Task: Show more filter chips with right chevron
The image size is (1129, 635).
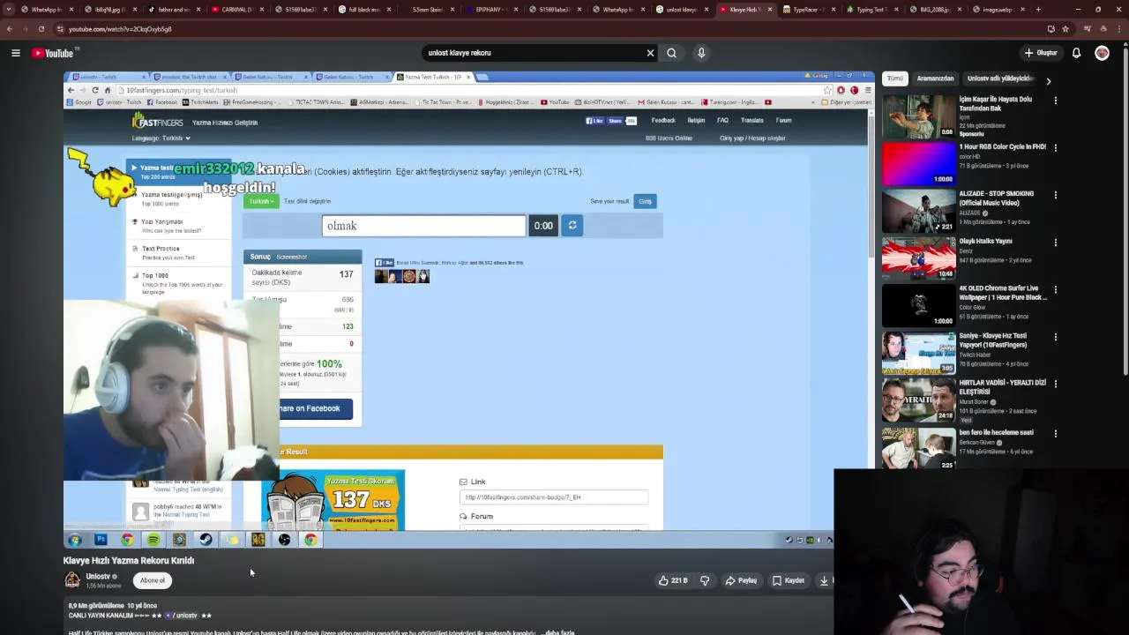Action: pos(1048,80)
